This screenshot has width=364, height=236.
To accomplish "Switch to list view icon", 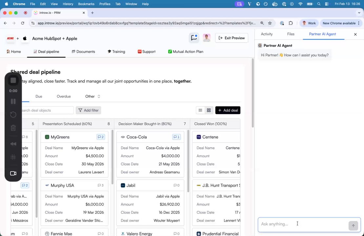I will pyautogui.click(x=200, y=110).
